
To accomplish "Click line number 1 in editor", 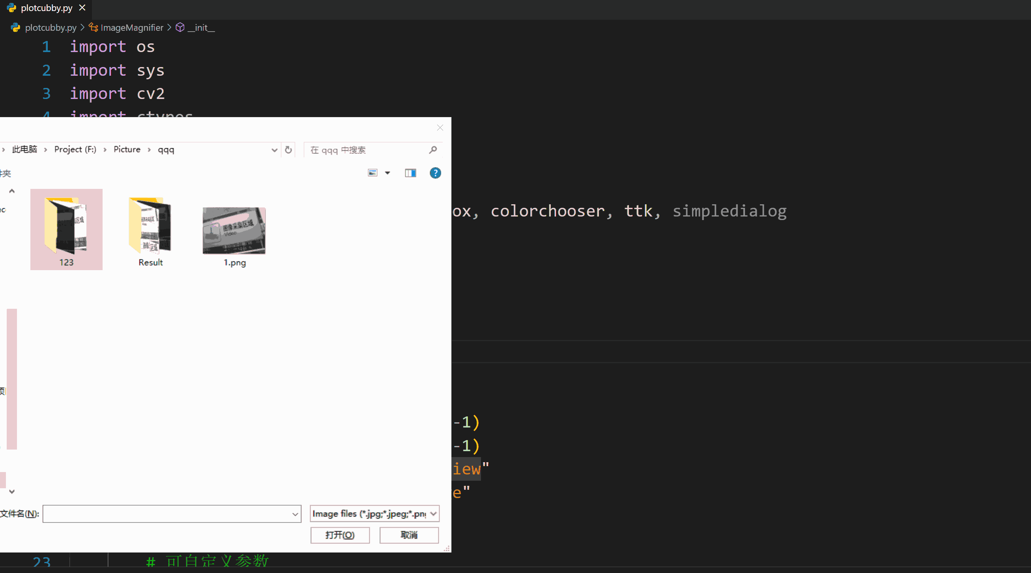I will coord(47,47).
